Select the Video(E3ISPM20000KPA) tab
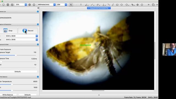176x99 pixels. click(99, 8)
